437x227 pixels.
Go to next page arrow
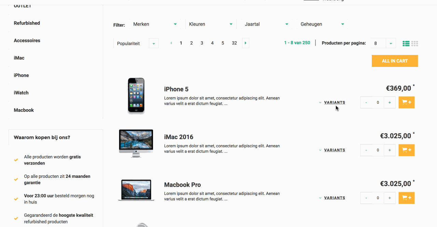point(245,43)
